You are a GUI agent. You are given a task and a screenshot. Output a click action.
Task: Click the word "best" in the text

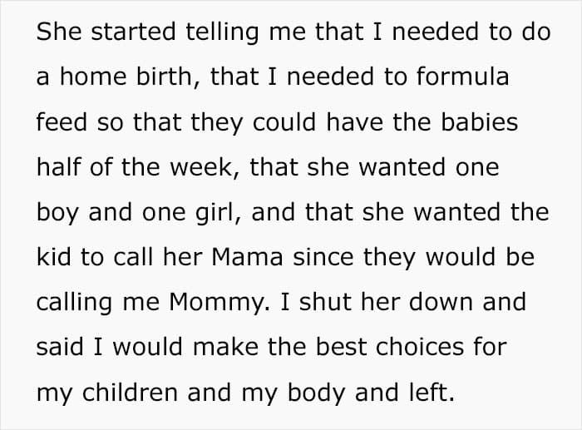click(x=341, y=348)
